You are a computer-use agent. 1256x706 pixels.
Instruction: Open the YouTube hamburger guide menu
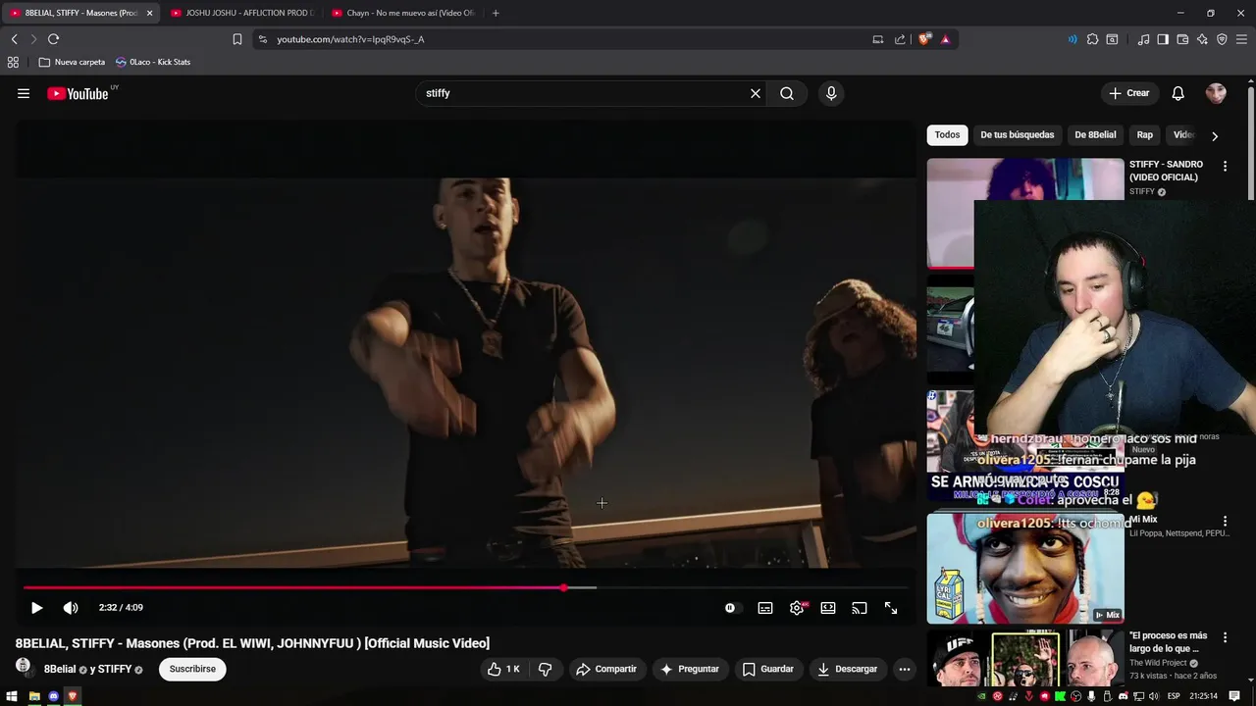click(24, 93)
